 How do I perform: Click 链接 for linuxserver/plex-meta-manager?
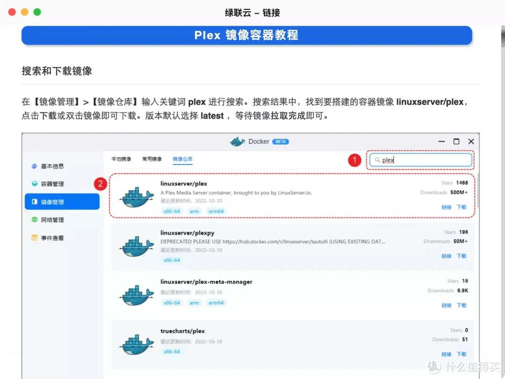pyautogui.click(x=446, y=305)
